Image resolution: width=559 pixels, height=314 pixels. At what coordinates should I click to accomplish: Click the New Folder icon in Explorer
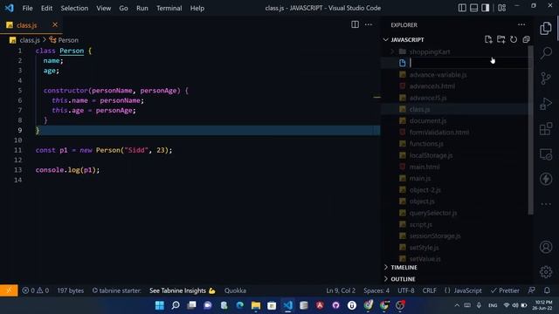coord(500,39)
